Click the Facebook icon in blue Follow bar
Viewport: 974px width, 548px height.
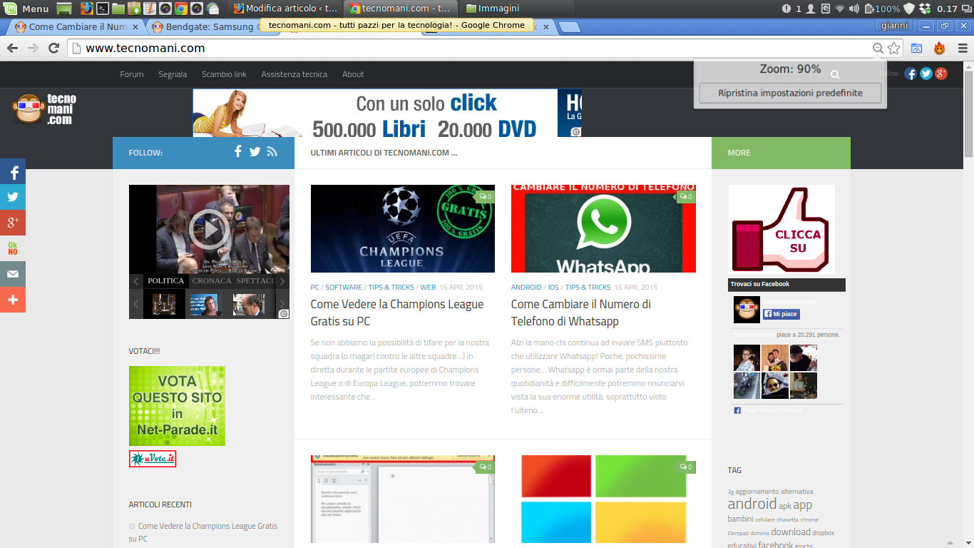(x=238, y=151)
